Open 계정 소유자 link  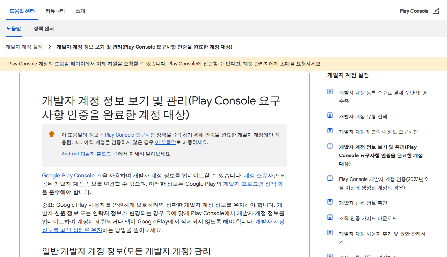258,176
